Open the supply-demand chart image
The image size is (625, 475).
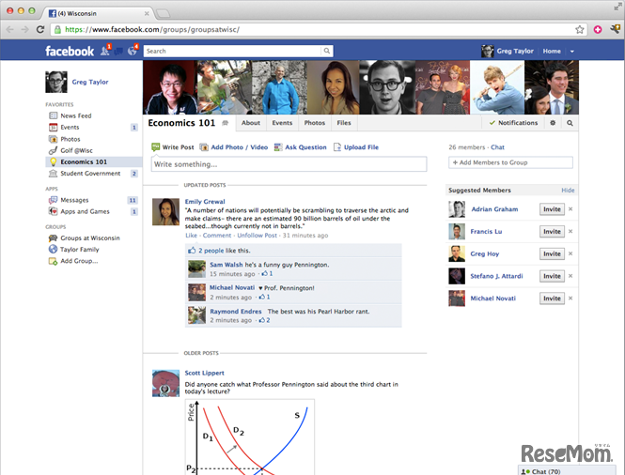pyautogui.click(x=250, y=437)
